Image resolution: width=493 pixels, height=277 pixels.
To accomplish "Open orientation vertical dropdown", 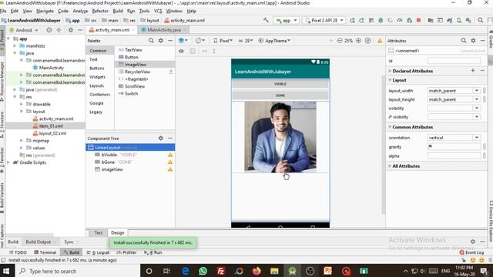I will (x=477, y=138).
